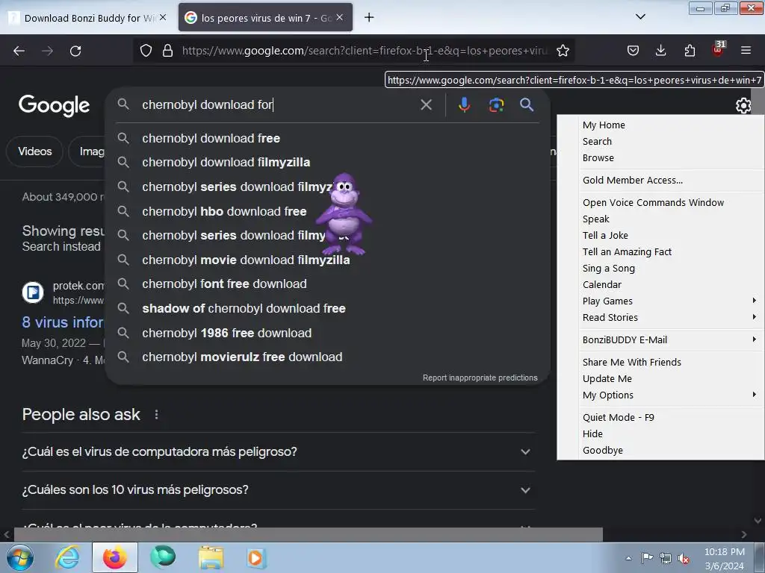Viewport: 765px width, 573px height.
Task: Close the Download Bonzi Buddy tab
Action: pos(163,18)
